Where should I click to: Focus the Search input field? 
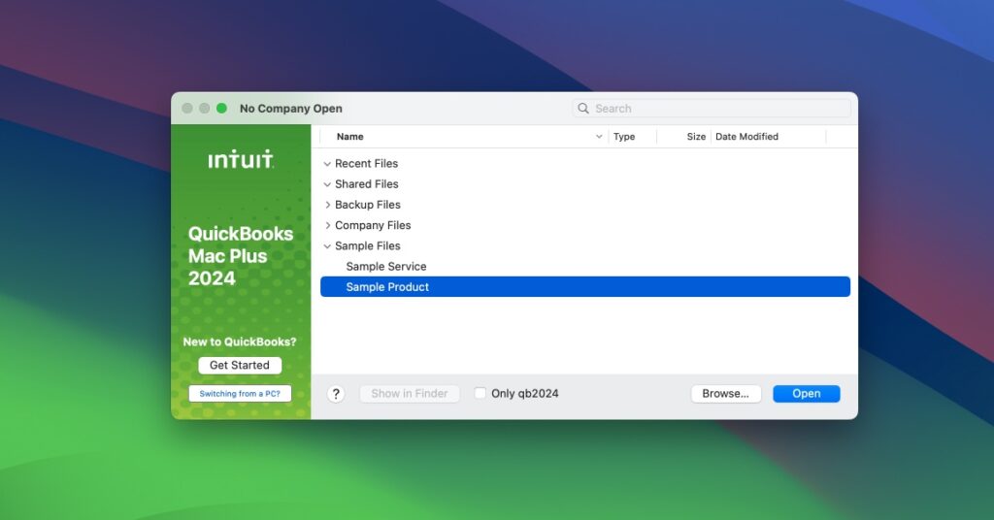pyautogui.click(x=712, y=109)
